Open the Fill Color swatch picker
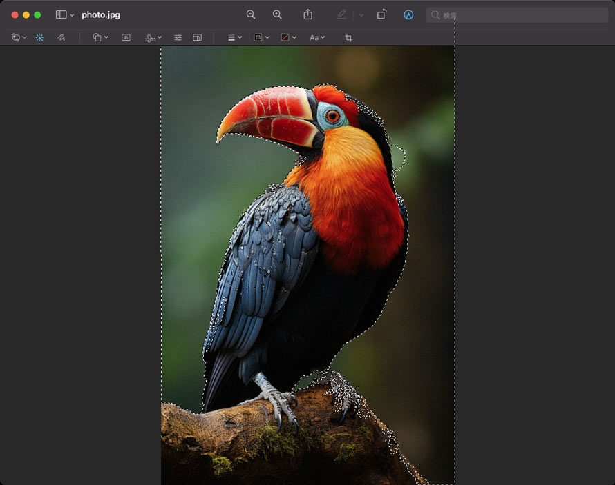The height and width of the screenshot is (485, 615). click(x=288, y=37)
